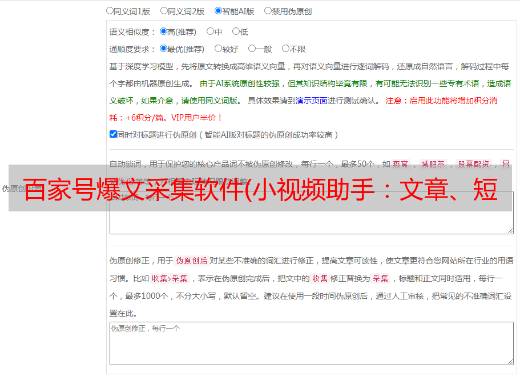Set 通顺度要求 to 较好
520x376 pixels.
[x=218, y=49]
